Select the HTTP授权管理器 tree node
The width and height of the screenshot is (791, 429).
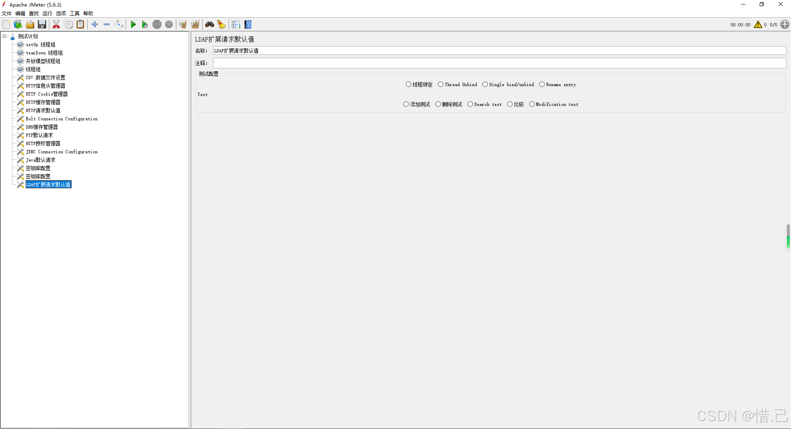[x=43, y=143]
